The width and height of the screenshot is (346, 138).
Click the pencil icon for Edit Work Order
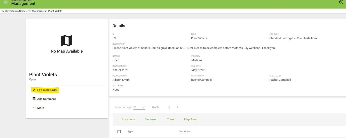[34, 90]
